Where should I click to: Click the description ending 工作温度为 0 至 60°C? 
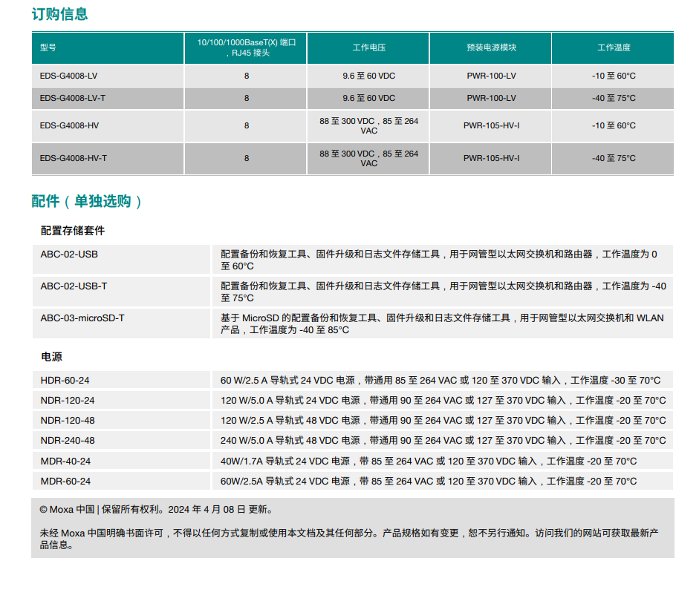pos(439,260)
